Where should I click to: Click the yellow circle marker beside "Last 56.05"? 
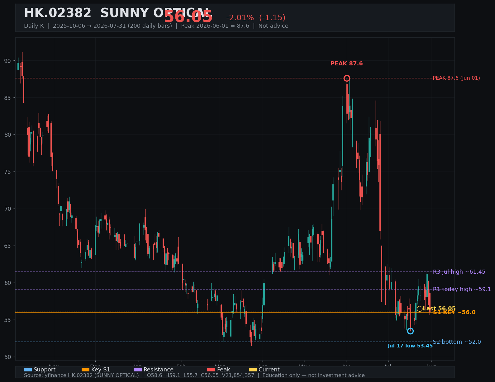tap(420, 309)
